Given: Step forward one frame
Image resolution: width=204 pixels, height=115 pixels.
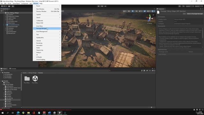Looking at the screenshot, I should [106, 6].
